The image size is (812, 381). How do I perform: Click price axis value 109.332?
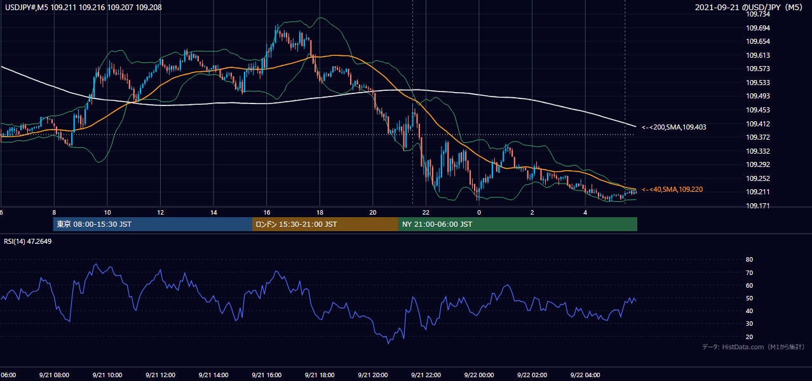point(757,151)
